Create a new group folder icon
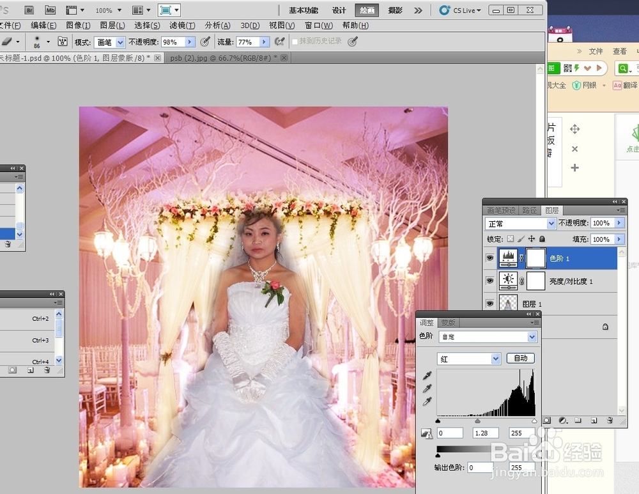 (578, 421)
